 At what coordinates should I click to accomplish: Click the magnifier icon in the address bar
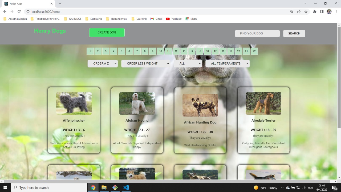(x=292, y=11)
